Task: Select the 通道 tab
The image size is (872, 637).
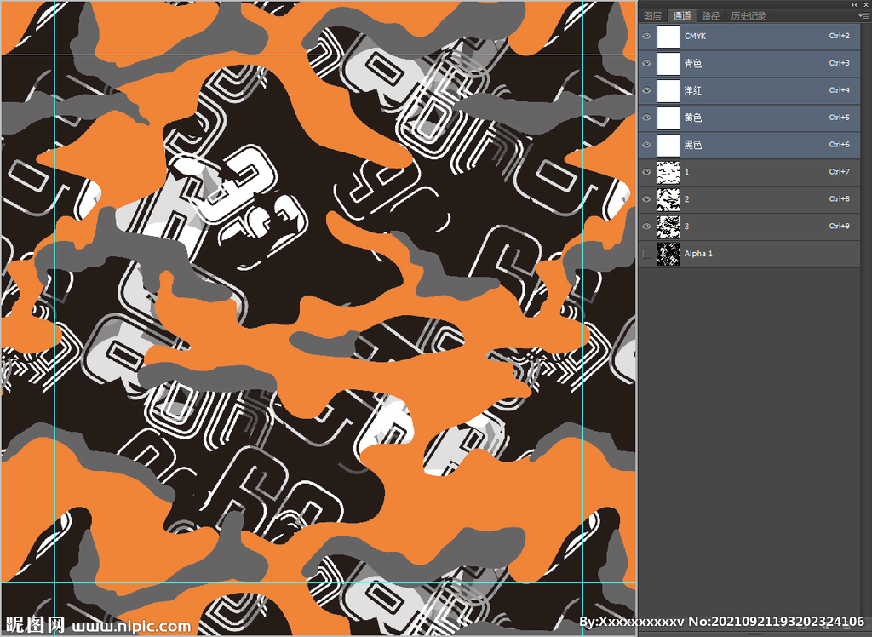Action: 681,16
